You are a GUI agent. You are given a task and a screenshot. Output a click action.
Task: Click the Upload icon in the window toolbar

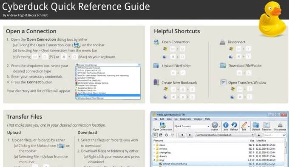click(x=256, y=125)
